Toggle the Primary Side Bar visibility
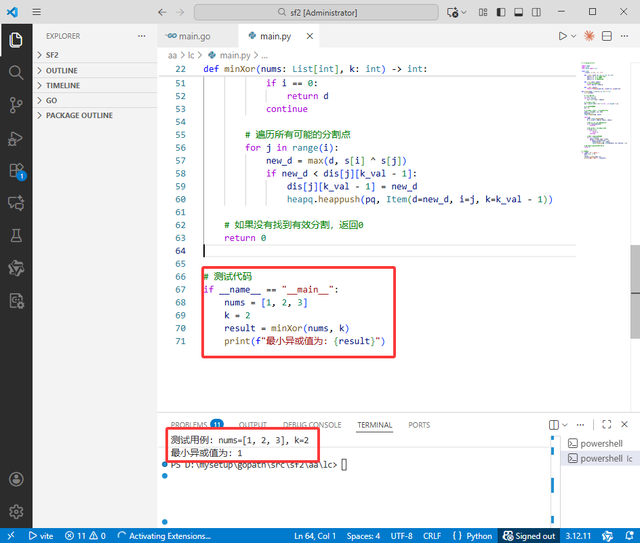The height and width of the screenshot is (543, 640). tap(501, 12)
